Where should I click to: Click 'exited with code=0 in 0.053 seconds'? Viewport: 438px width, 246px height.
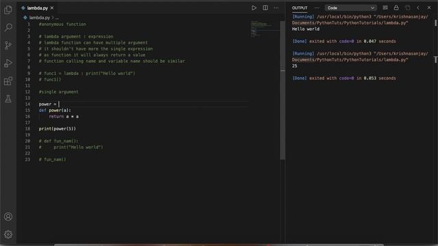click(x=352, y=79)
